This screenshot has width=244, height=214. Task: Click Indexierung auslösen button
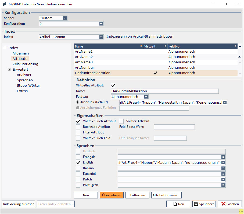click(x=19, y=204)
